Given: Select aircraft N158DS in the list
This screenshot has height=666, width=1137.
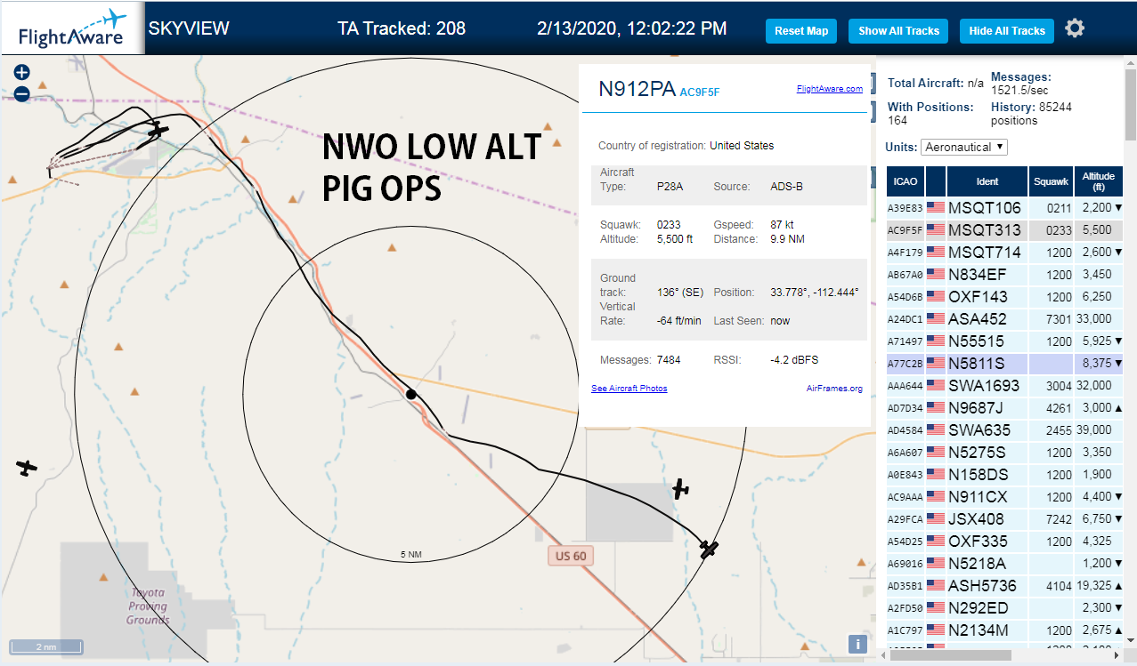Looking at the screenshot, I should [x=1005, y=474].
